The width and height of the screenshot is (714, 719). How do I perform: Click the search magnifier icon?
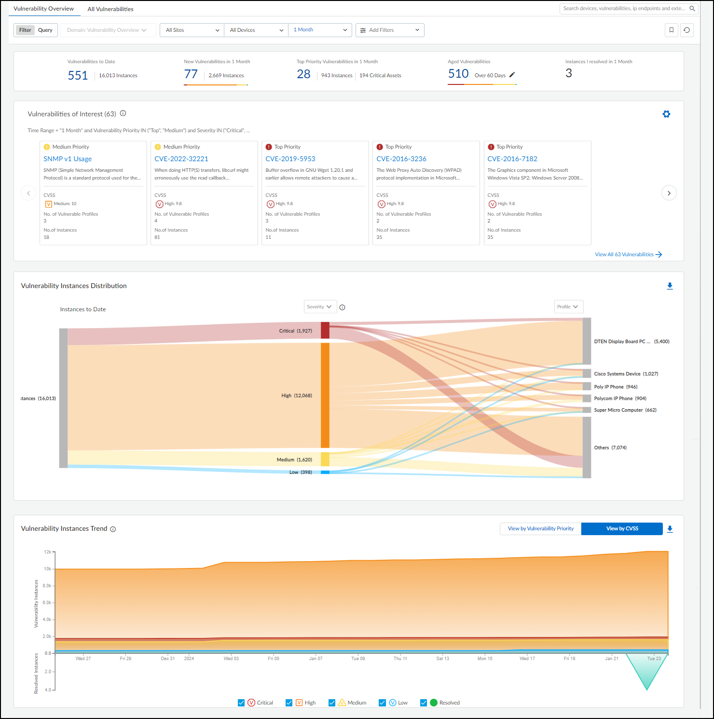click(692, 9)
